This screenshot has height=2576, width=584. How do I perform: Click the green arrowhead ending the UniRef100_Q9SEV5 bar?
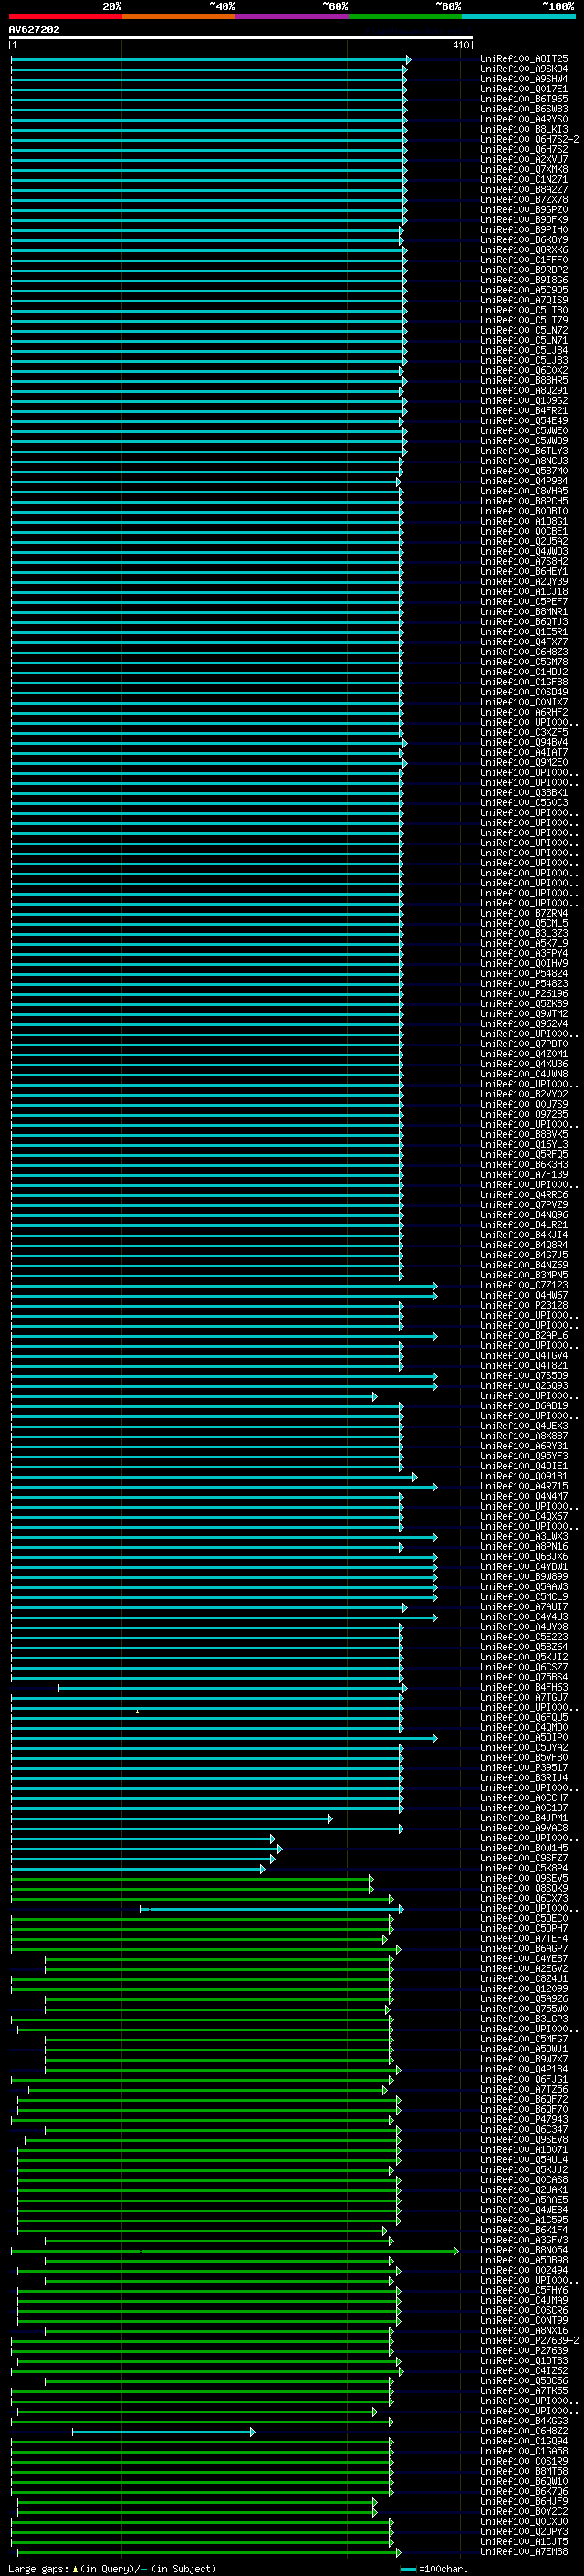[x=370, y=1879]
